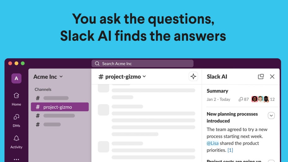Open Slack AI panel in new window
Image resolution: width=288 pixels, height=162 pixels.
[x=261, y=77]
